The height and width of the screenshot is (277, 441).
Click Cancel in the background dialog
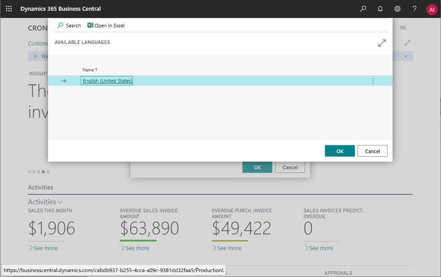pos(290,167)
